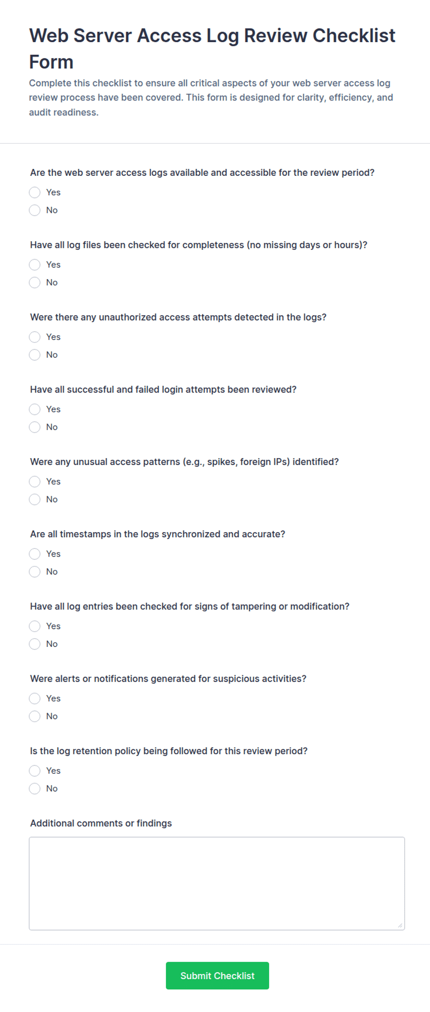Select Yes for tampering or modification check

(x=35, y=626)
